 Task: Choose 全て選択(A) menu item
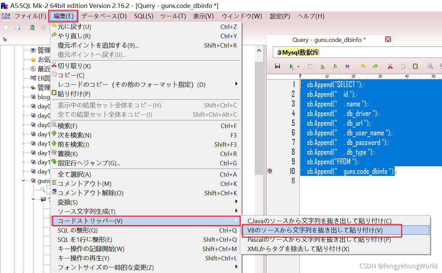145,175
